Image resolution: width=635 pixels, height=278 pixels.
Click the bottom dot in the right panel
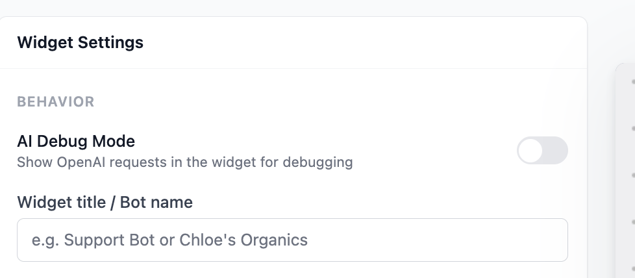[x=632, y=268]
